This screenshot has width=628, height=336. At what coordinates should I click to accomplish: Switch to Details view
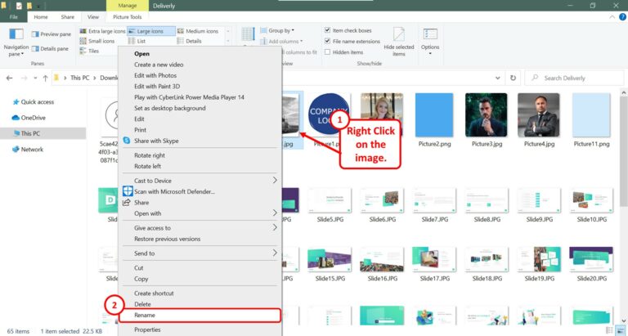tap(189, 41)
